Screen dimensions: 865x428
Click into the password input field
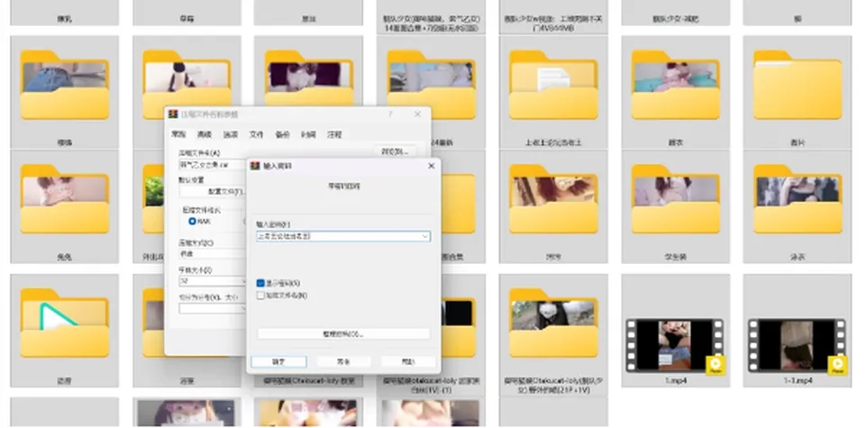point(338,237)
